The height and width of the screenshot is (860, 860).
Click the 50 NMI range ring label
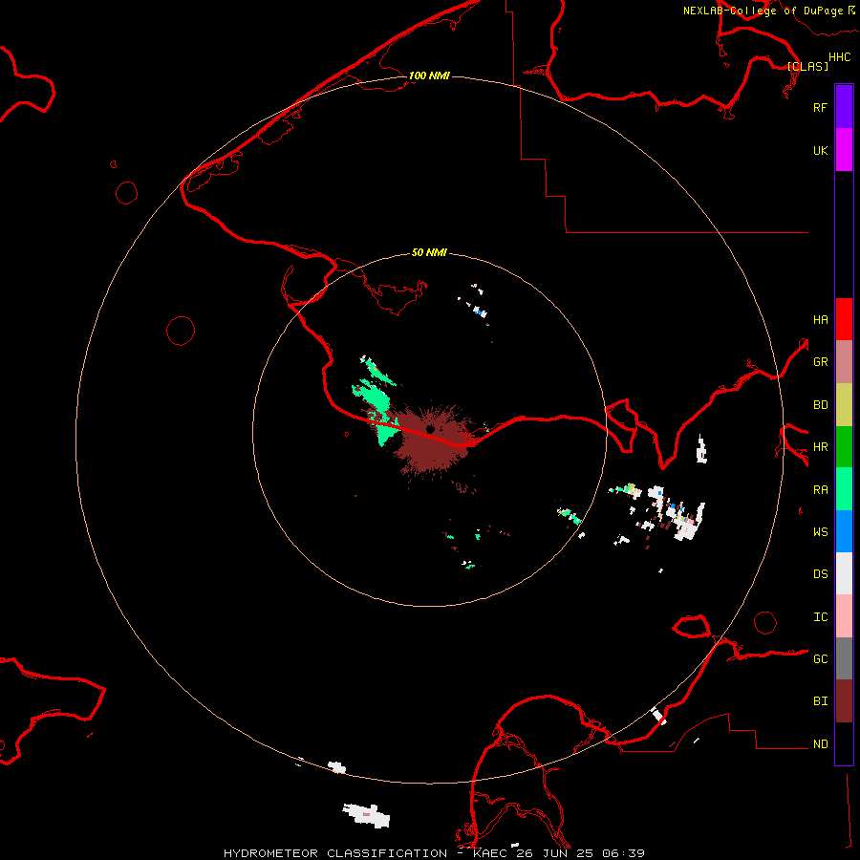point(429,252)
